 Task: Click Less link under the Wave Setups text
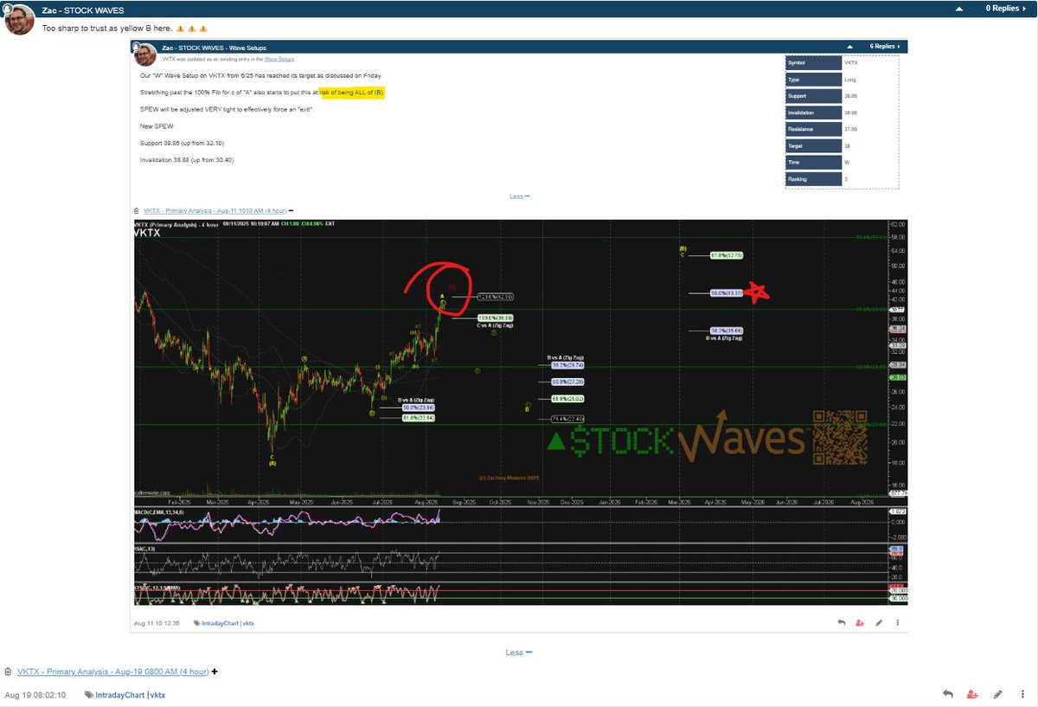click(x=519, y=196)
